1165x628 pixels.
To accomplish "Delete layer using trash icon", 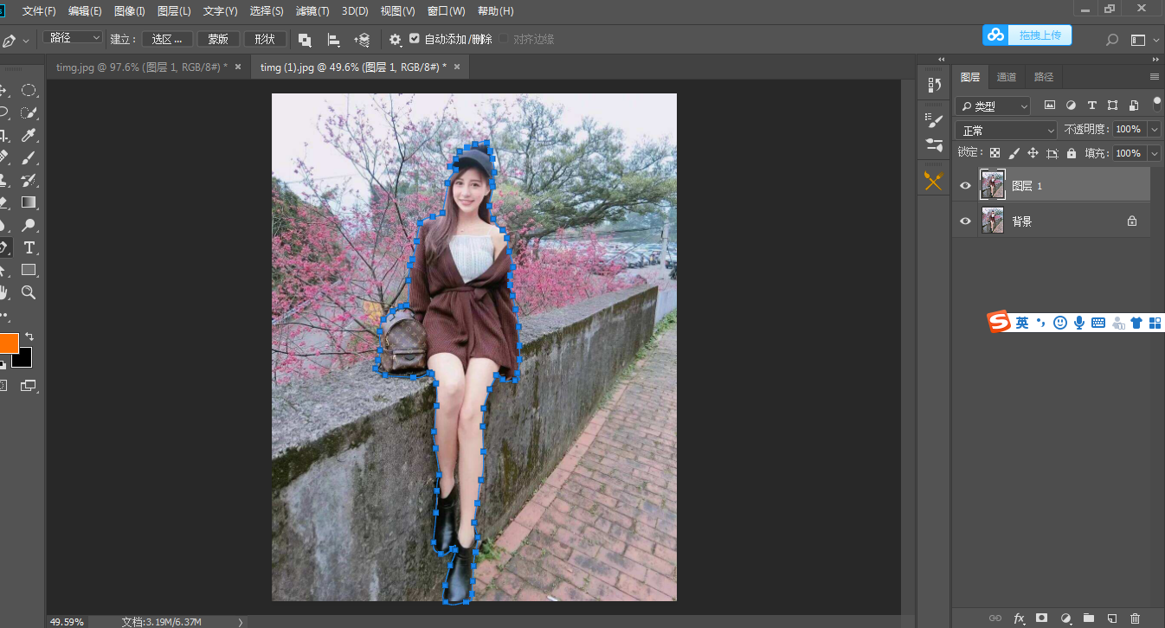I will (x=1136, y=618).
